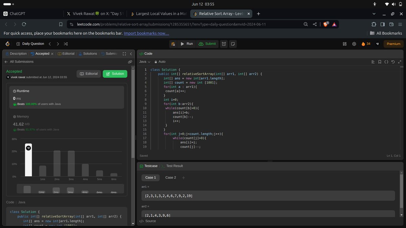The image size is (406, 228).
Task: Open Brave Shields lion icon
Action: click(x=326, y=24)
